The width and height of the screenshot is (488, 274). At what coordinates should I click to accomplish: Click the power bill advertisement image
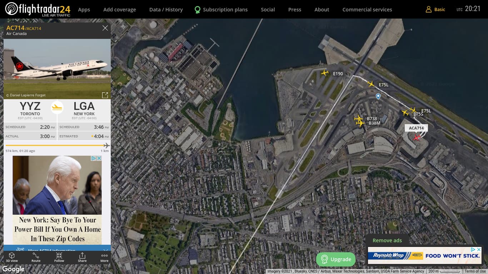[x=57, y=185]
